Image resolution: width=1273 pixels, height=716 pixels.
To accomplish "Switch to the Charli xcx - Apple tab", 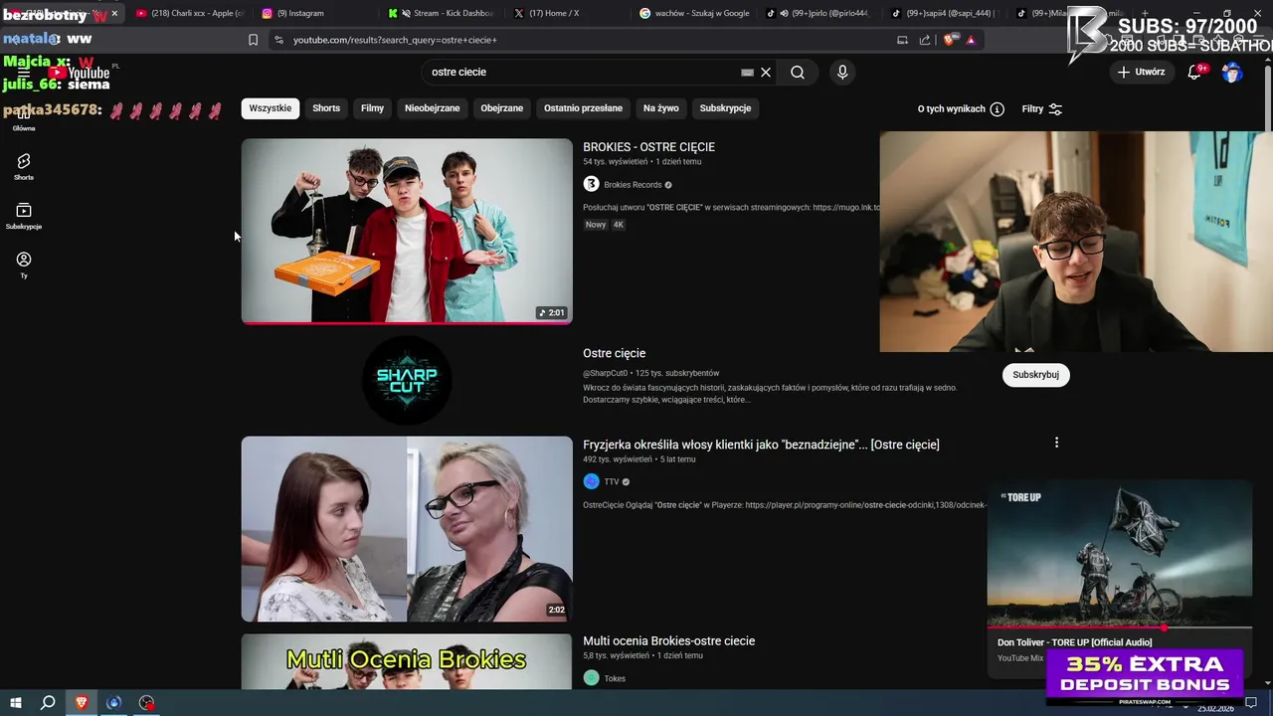I will click(189, 13).
